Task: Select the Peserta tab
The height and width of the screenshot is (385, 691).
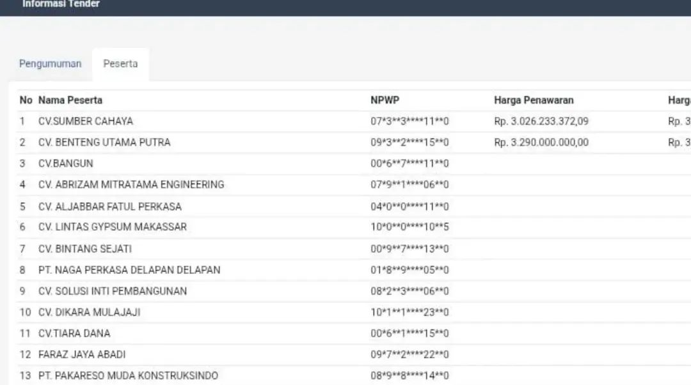Action: [x=120, y=64]
